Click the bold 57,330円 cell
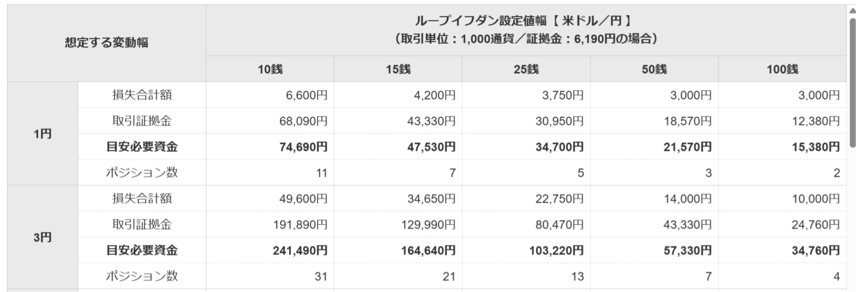 [x=687, y=251]
